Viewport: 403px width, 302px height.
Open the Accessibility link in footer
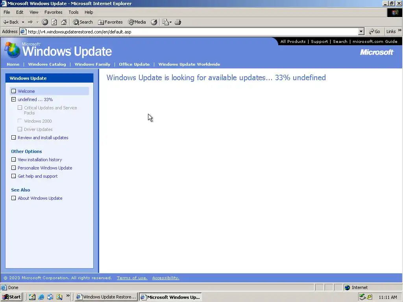[x=166, y=278]
